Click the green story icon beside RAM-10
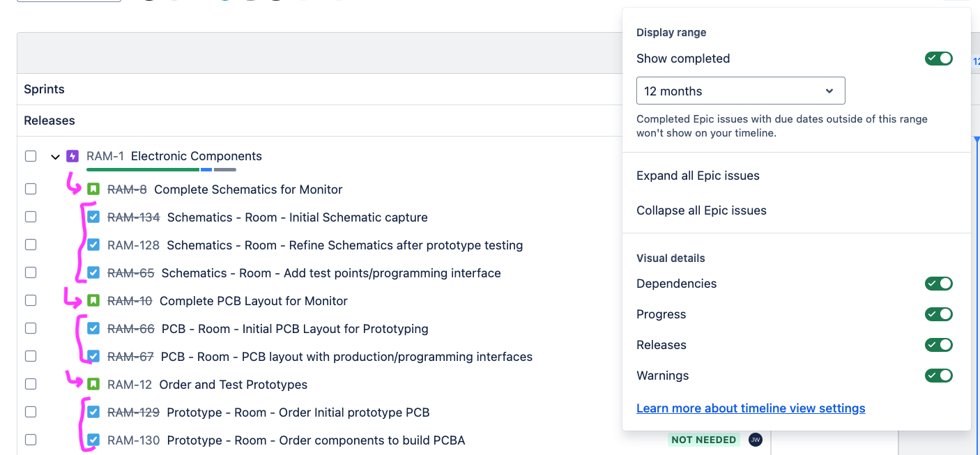 point(93,300)
